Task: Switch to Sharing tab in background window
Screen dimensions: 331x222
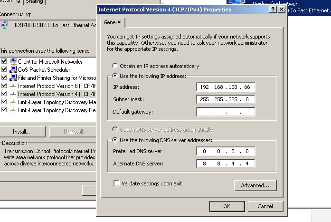Action: pyautogui.click(x=34, y=2)
